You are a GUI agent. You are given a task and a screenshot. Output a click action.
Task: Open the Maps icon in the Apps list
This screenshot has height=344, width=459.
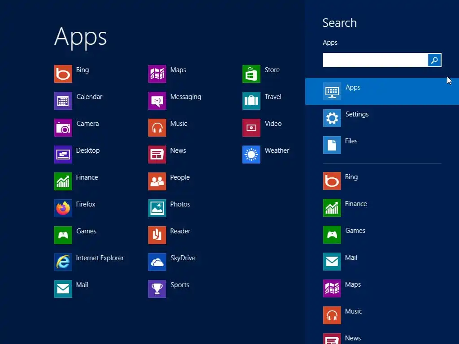157,74
